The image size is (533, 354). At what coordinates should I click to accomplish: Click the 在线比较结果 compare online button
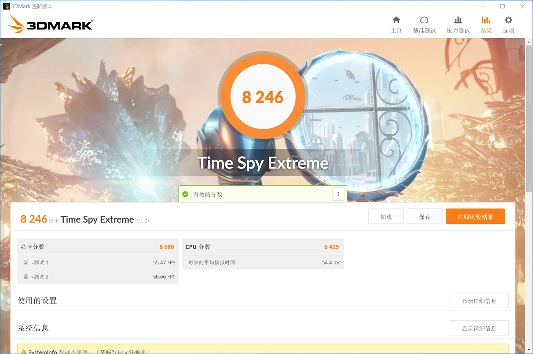[475, 217]
